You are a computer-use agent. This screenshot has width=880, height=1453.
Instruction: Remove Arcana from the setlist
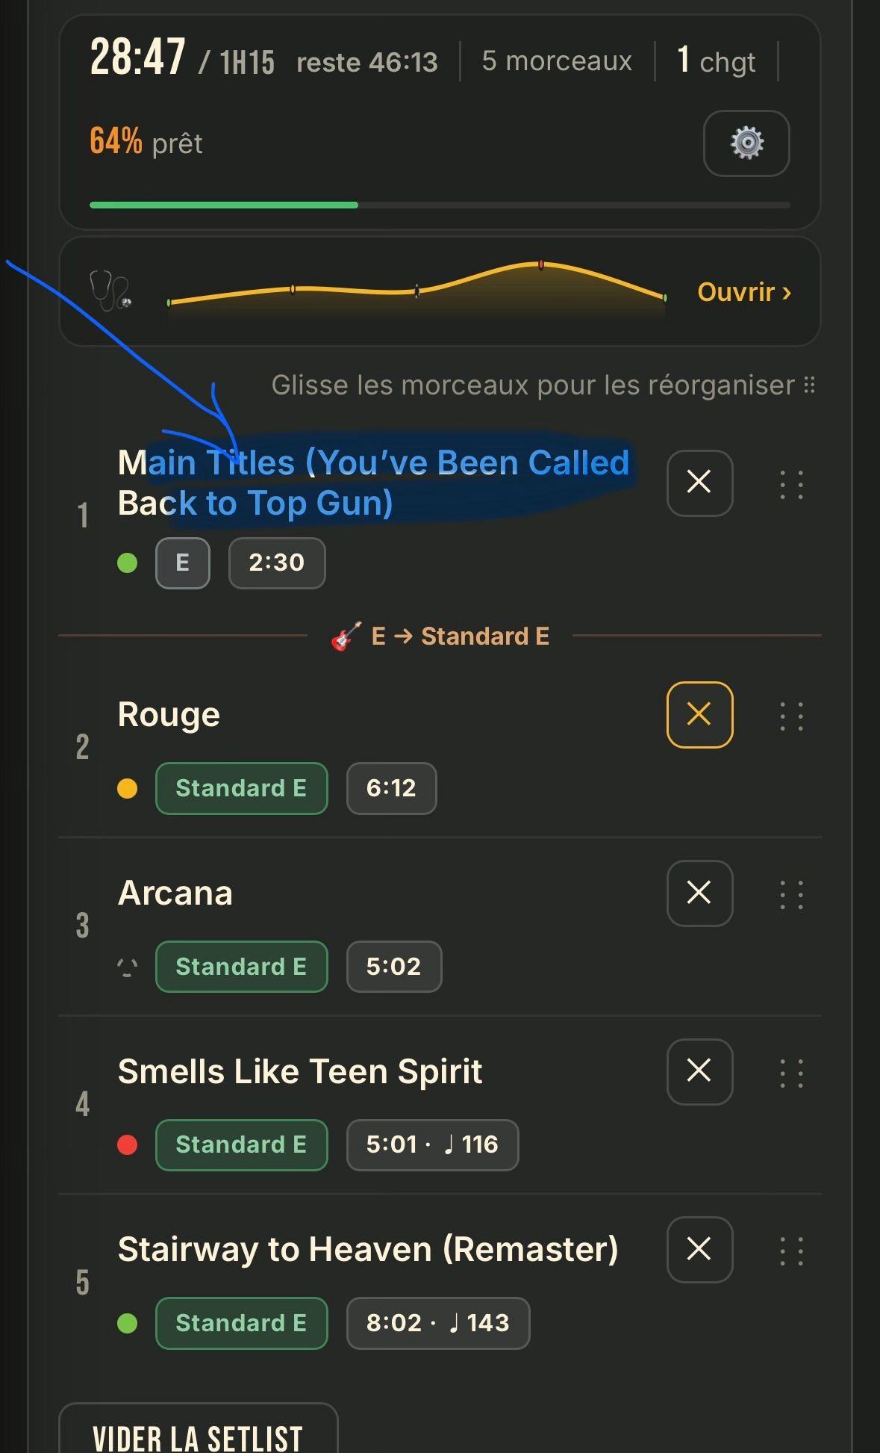699,893
